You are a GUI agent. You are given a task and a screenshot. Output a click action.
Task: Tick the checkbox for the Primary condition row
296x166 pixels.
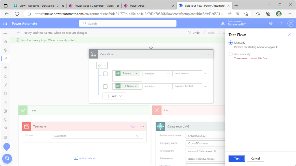pyautogui.click(x=105, y=74)
